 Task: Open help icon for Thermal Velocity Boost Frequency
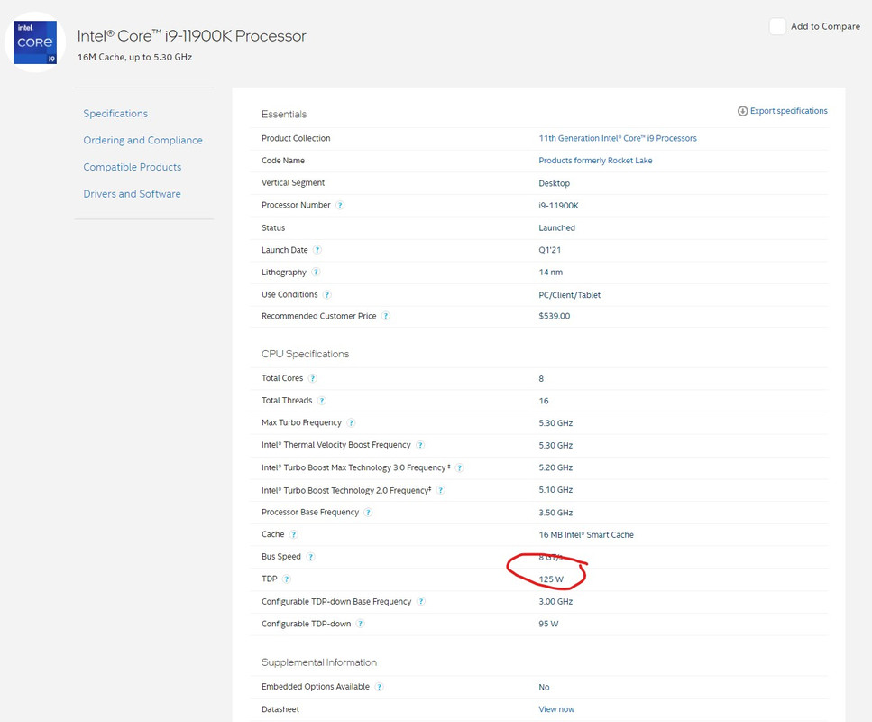[420, 445]
